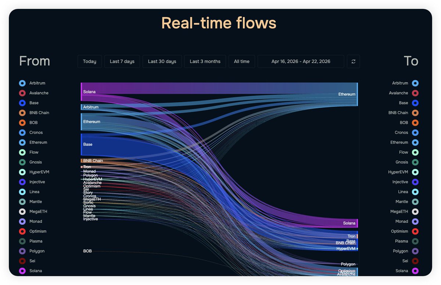The width and height of the screenshot is (441, 285).
Task: Click Plasma icon in From list
Action: point(22,241)
